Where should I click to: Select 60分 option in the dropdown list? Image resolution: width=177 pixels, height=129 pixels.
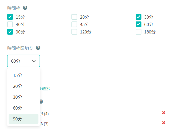click(x=17, y=108)
